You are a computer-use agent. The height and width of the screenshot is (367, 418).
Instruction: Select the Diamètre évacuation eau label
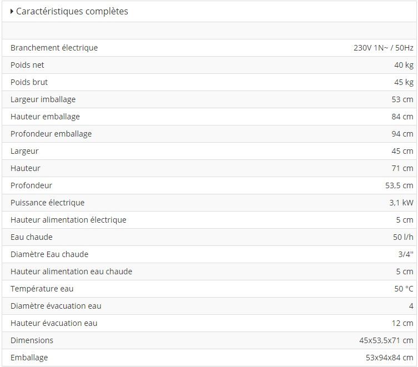pos(56,306)
